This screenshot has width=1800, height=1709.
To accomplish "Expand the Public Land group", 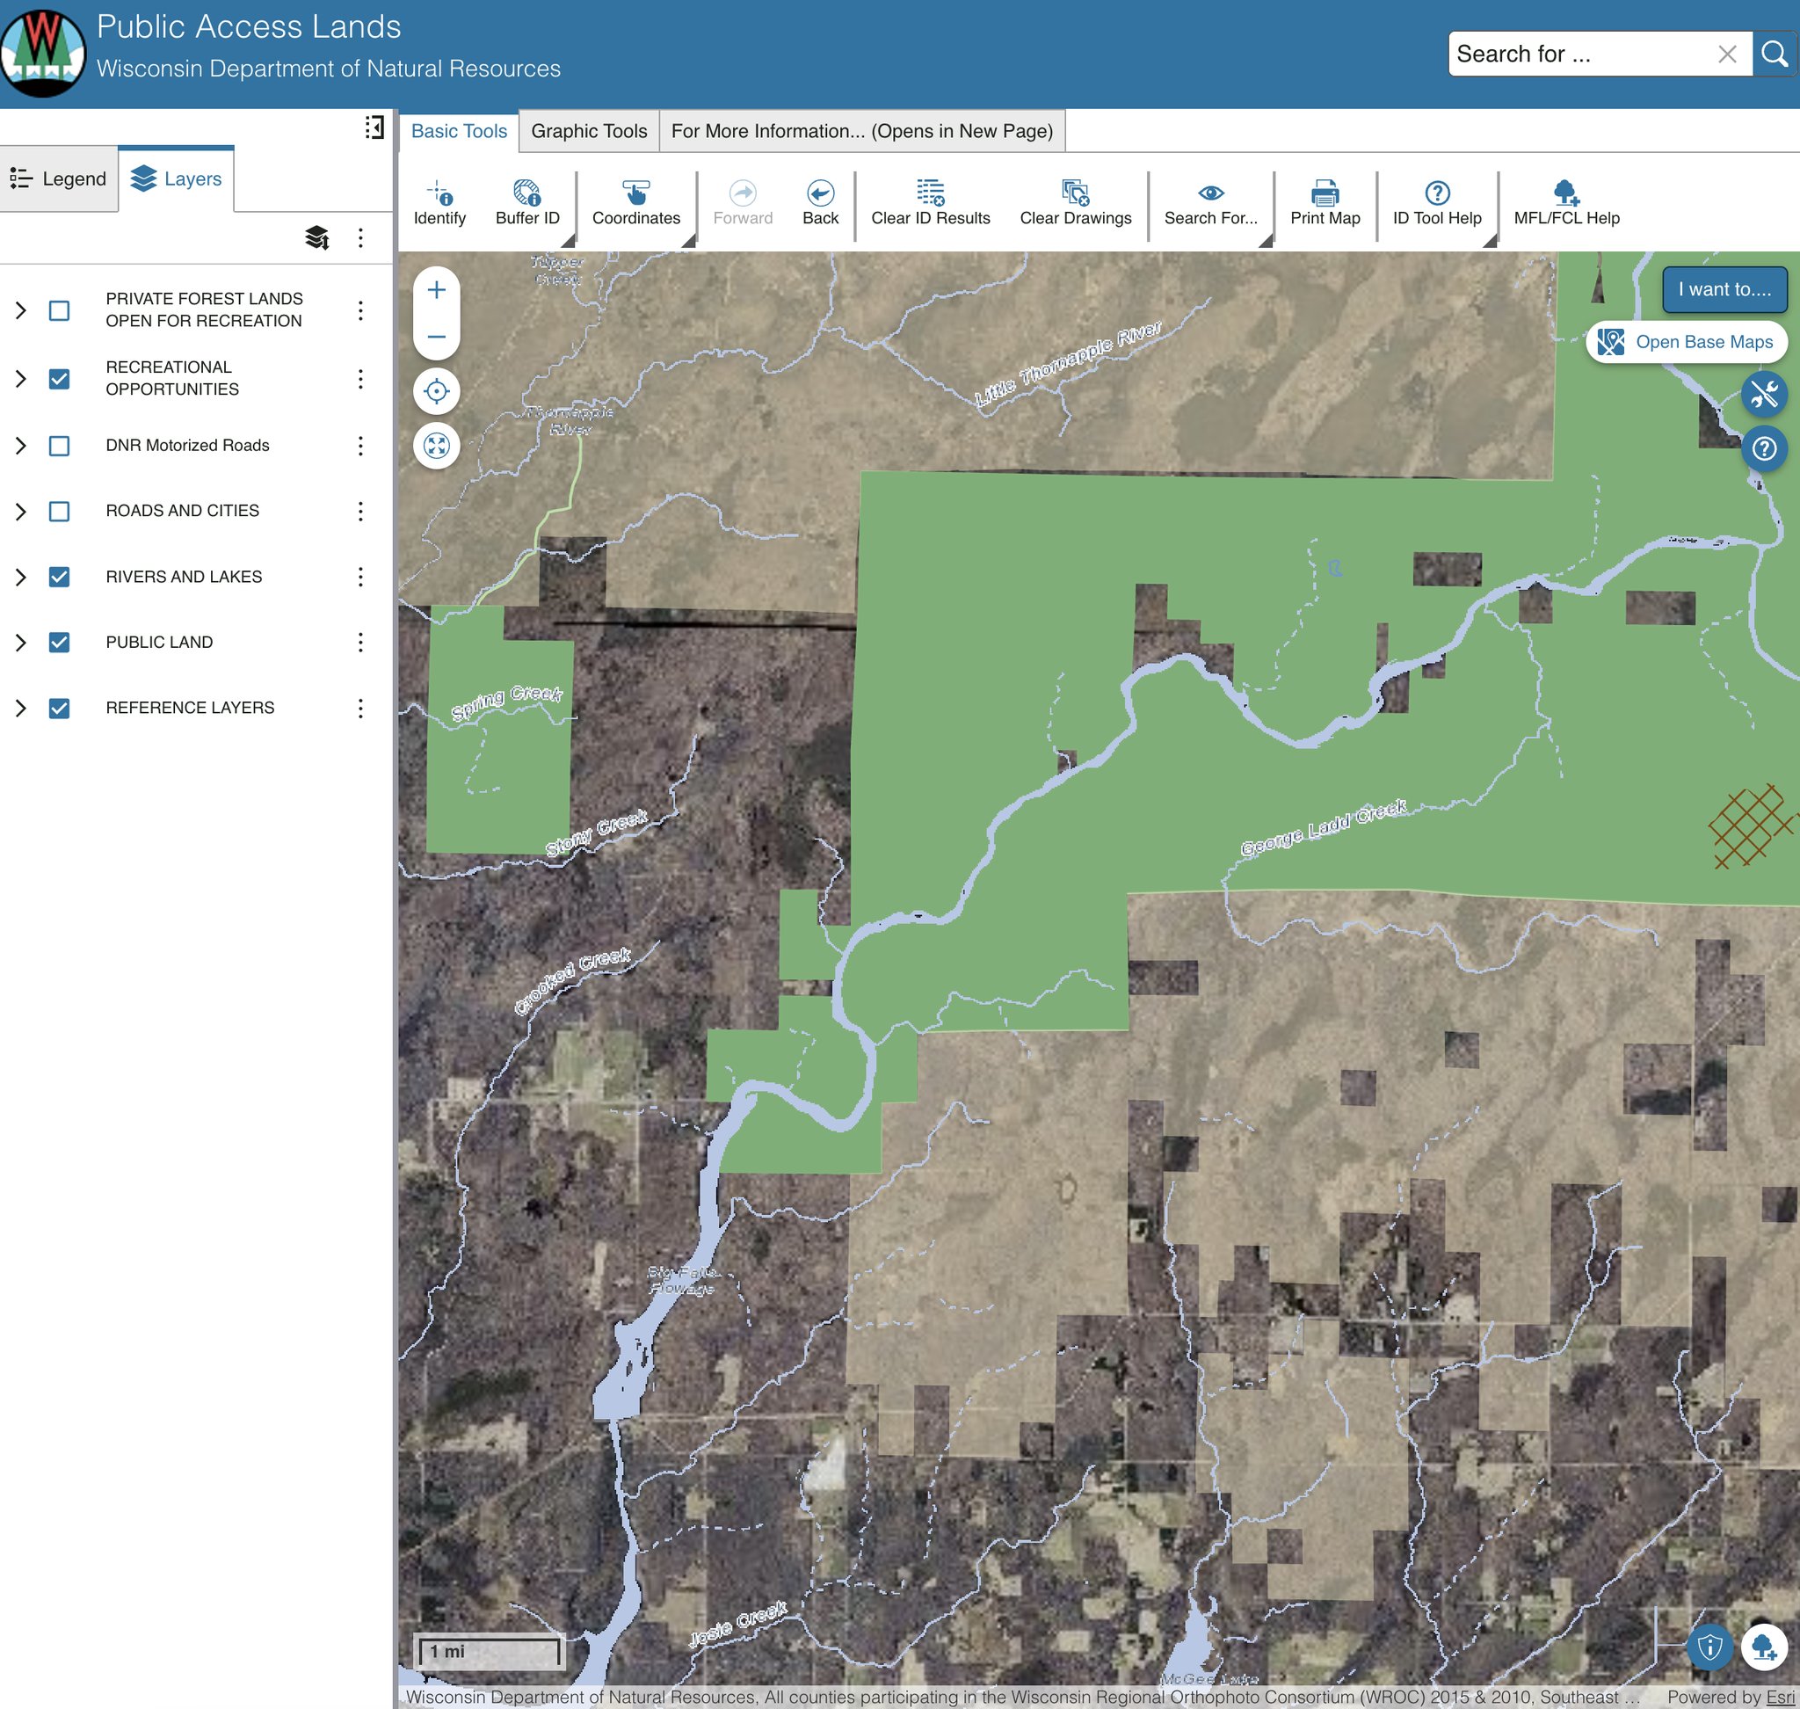I will click(21, 643).
